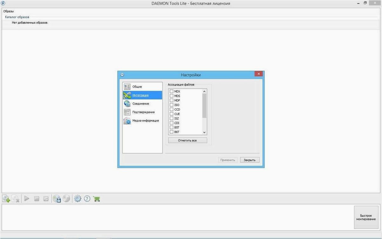
Task: Click the Mount play-arrow toolbar icon
Action: (27, 199)
